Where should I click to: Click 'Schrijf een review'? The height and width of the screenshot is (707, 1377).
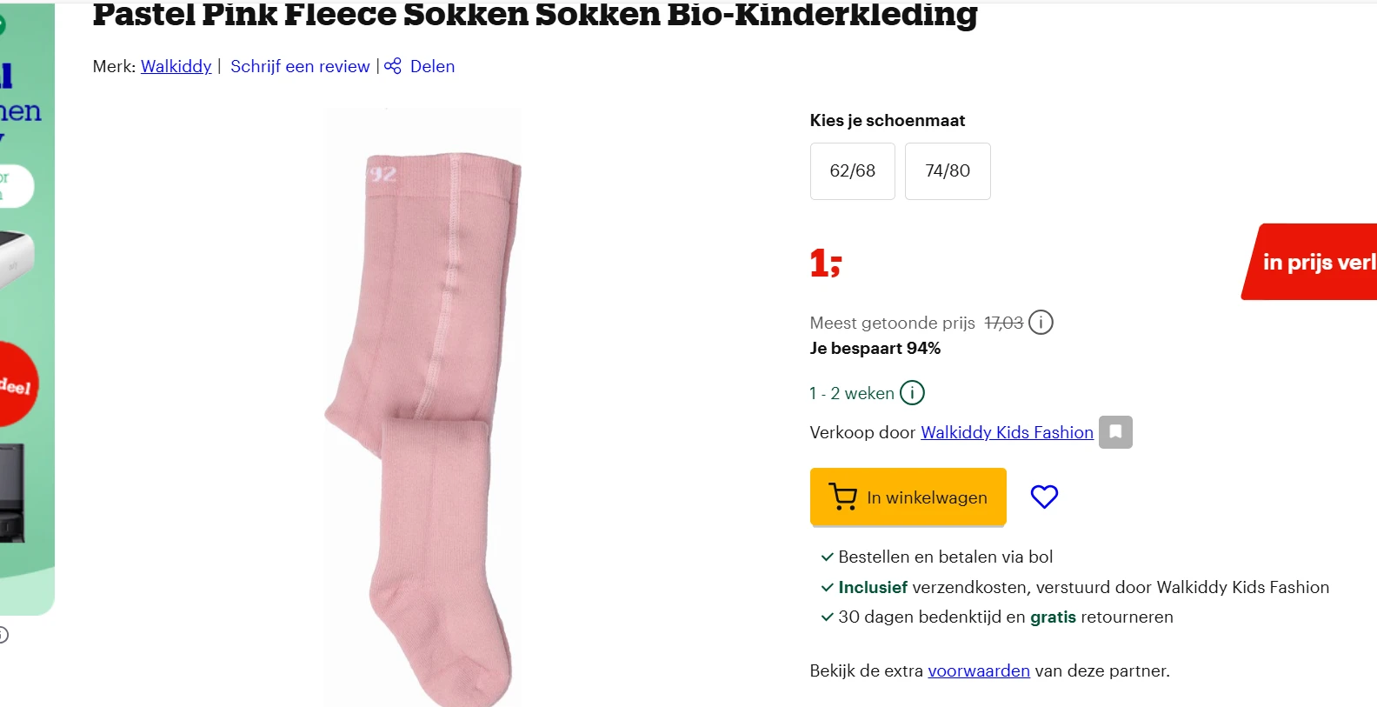tap(300, 66)
